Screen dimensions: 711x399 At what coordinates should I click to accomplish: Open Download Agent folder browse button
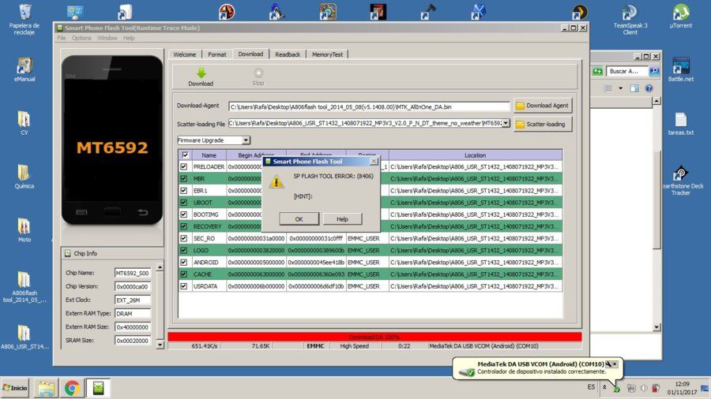coord(543,106)
